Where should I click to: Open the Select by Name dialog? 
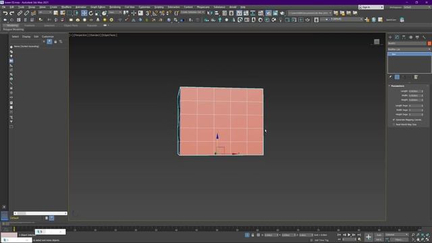63,13
